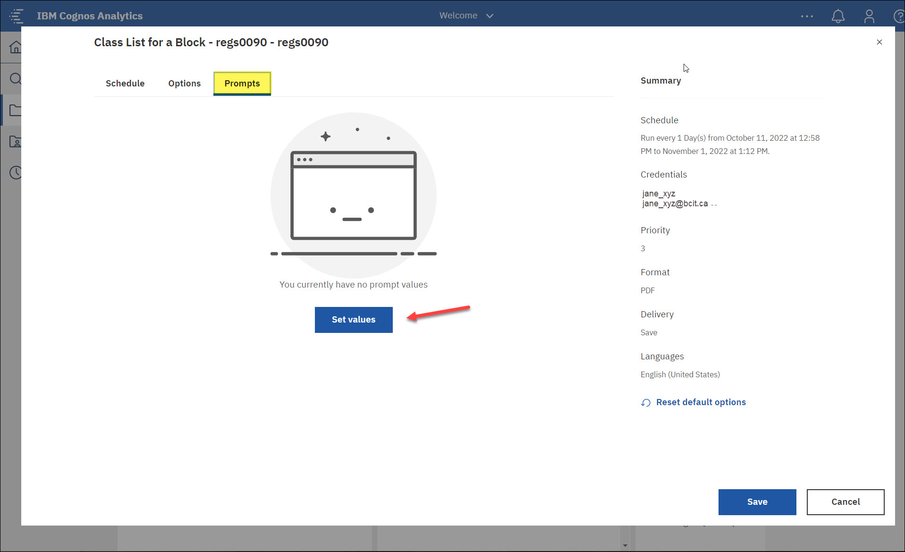905x552 pixels.
Task: Open Search from the sidebar
Action: 16,78
